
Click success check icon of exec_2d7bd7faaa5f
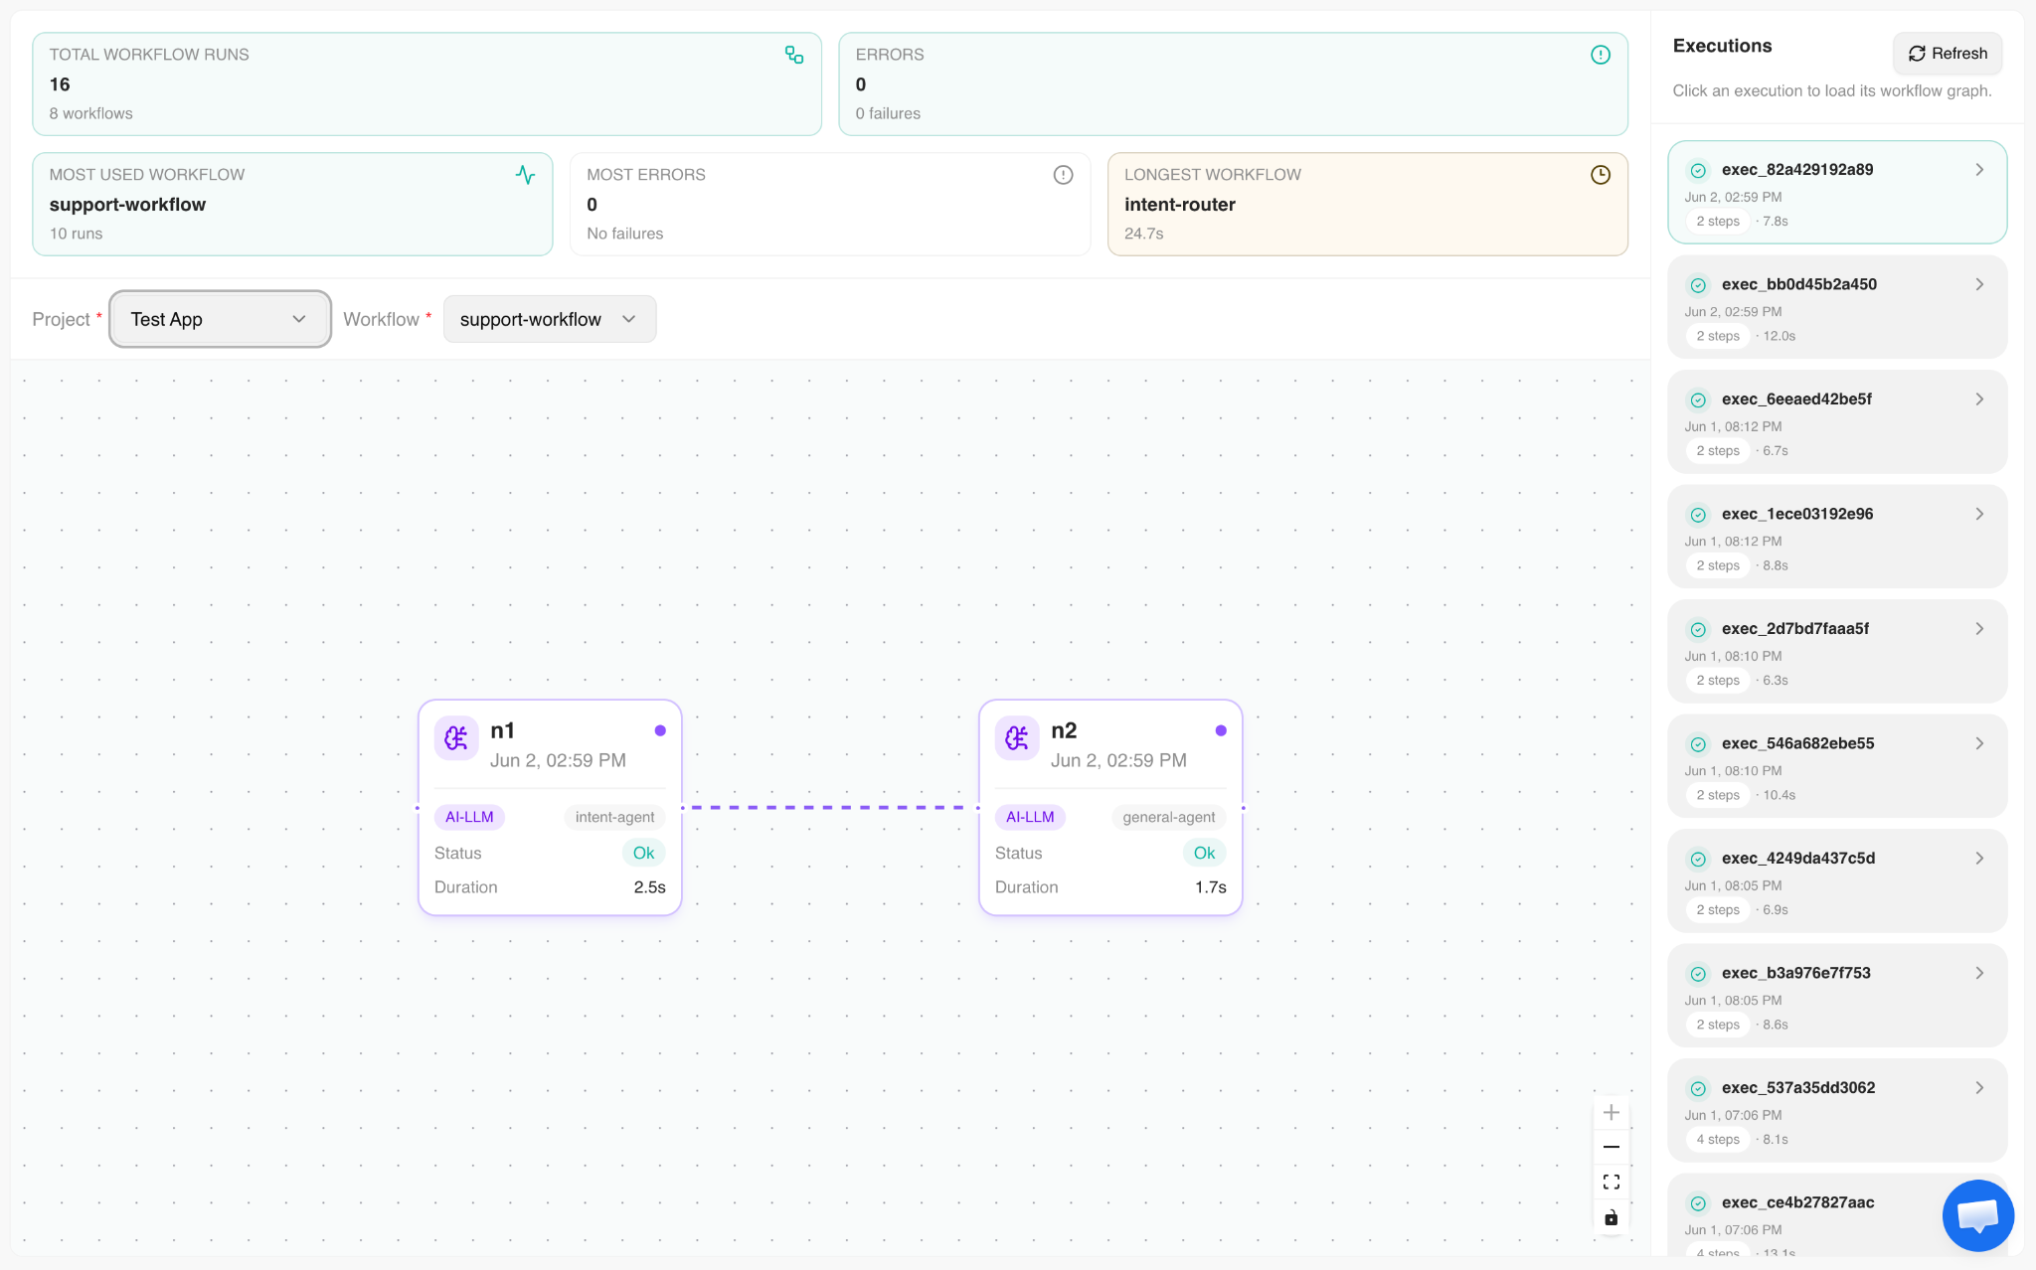1699,630
